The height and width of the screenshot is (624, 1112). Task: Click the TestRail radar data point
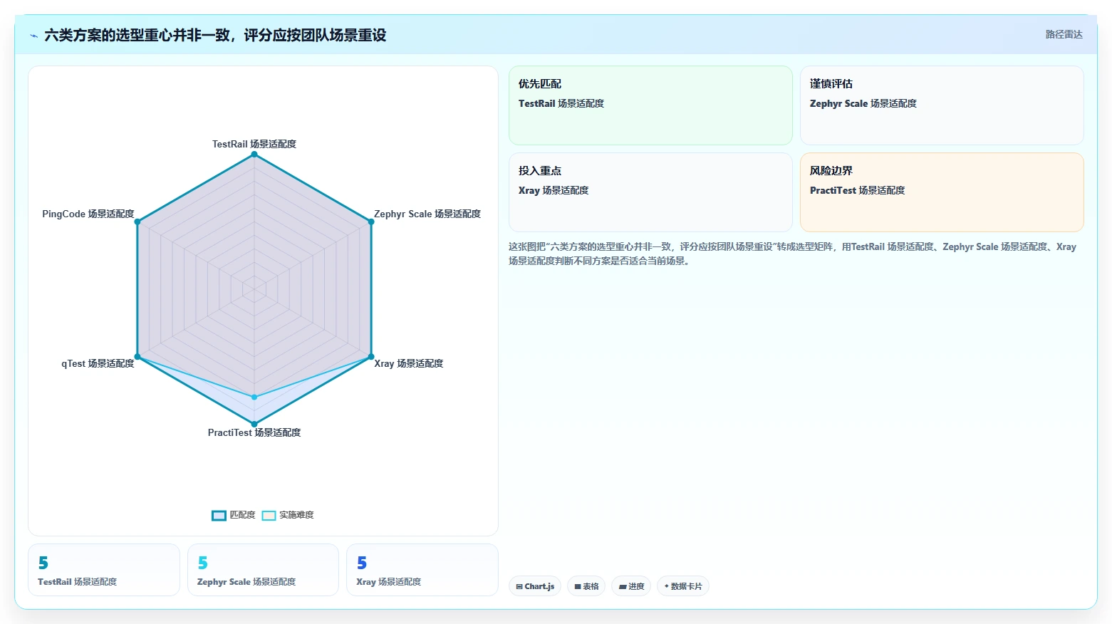[254, 155]
